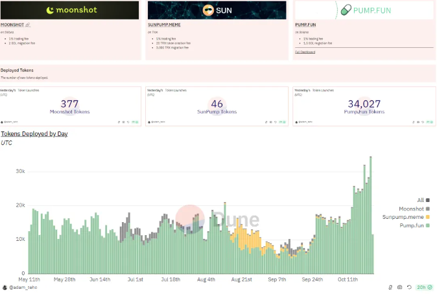Click the UTC subtitle under chart title

6,143
